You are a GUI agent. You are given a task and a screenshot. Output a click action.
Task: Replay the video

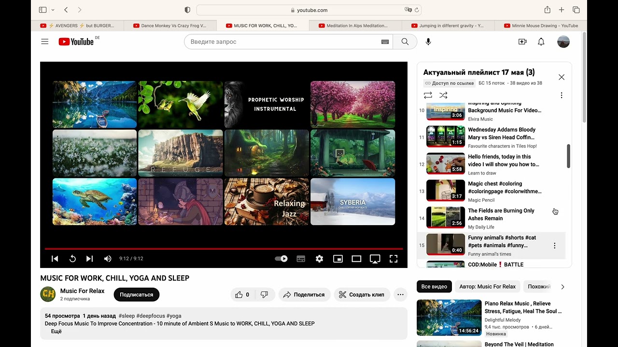(x=72, y=259)
